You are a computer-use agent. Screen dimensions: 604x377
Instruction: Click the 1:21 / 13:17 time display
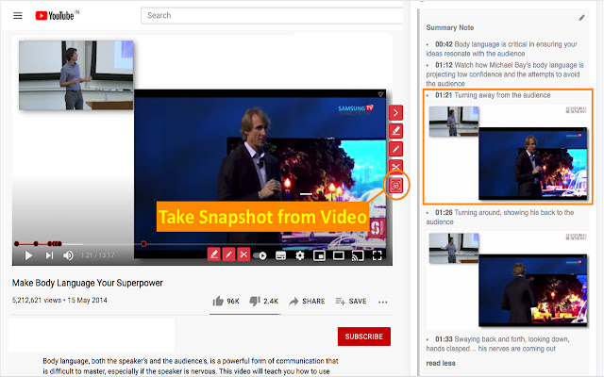97,255
